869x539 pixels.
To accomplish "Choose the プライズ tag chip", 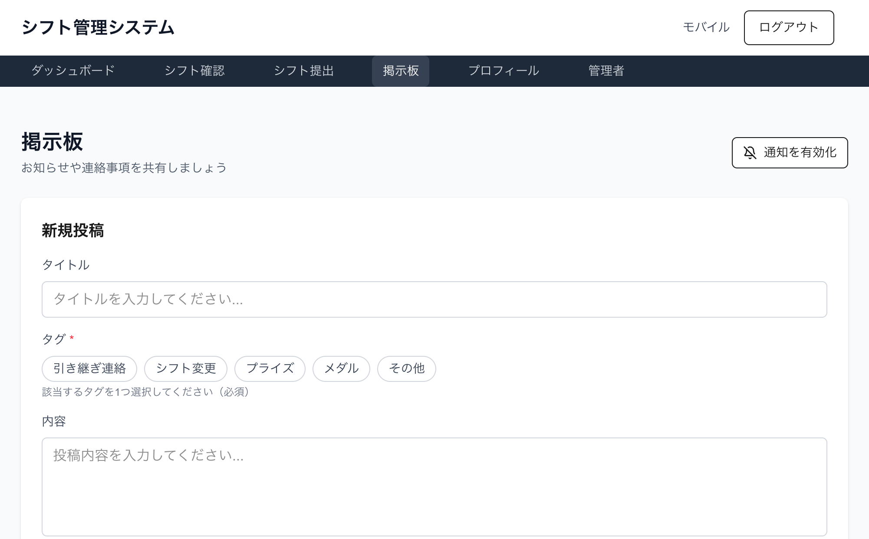I will [270, 368].
